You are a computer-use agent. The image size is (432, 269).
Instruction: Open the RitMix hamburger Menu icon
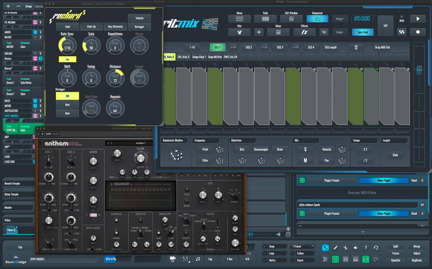(239, 19)
